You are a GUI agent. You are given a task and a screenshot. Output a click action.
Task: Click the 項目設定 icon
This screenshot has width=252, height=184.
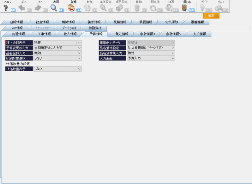click(x=119, y=8)
